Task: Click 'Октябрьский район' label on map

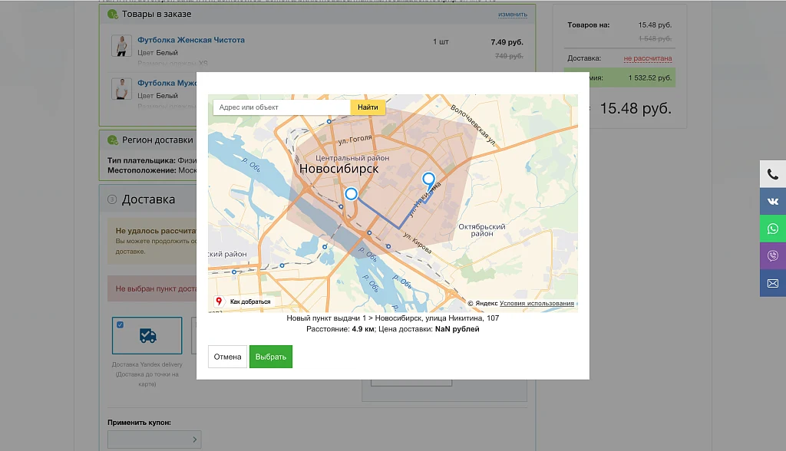Action: (482, 230)
